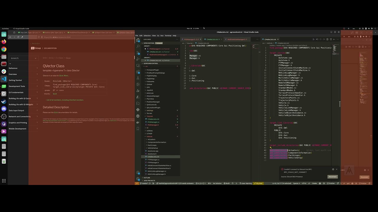Click the run play icon in the status bar
Screen dimensions: 378x212
pyautogui.click(x=236, y=183)
